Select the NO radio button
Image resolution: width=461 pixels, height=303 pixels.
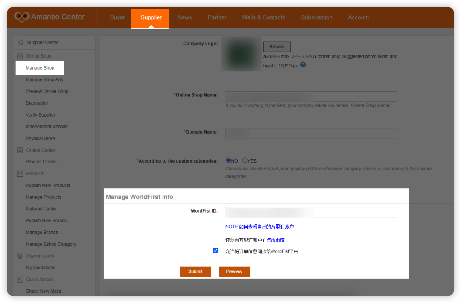tap(228, 160)
